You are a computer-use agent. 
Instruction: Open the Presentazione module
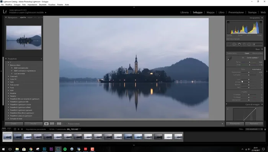[x=236, y=13]
